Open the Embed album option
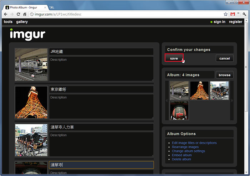This screenshot has height=176, width=250. point(182,155)
